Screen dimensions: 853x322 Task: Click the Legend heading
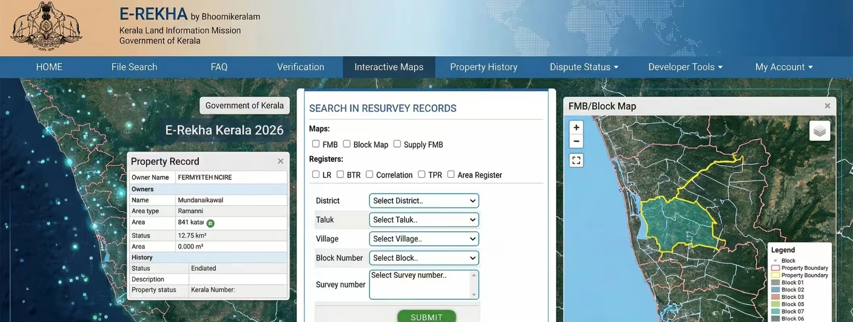[783, 250]
